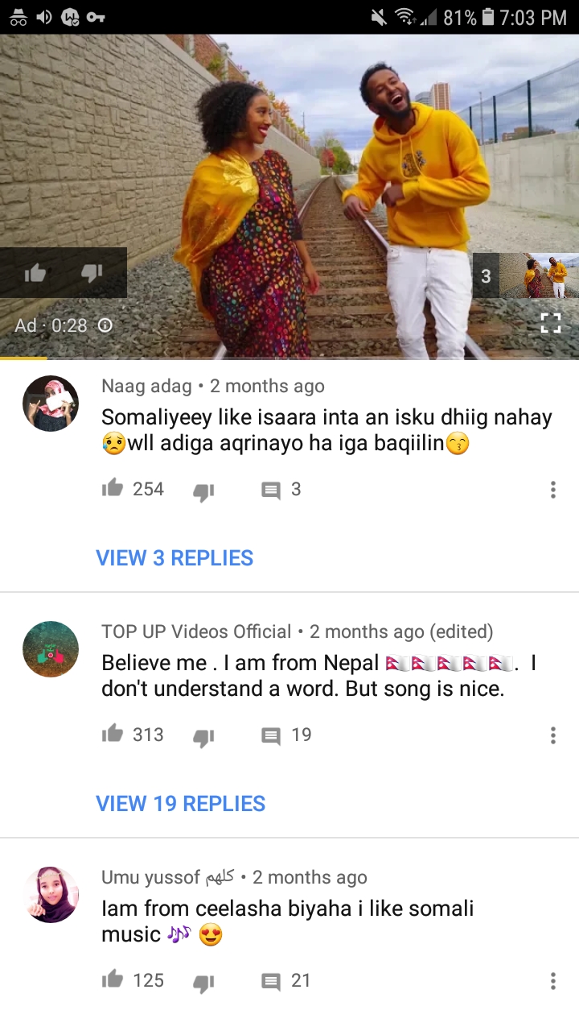Like Naag adag's comment
This screenshot has height=1031, width=579.
tap(113, 489)
